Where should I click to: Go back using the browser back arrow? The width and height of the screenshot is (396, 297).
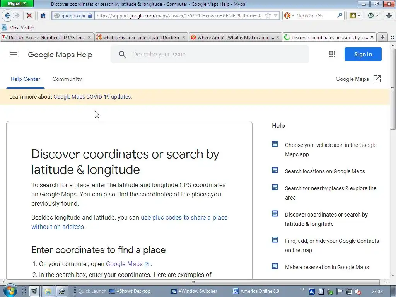(8, 15)
